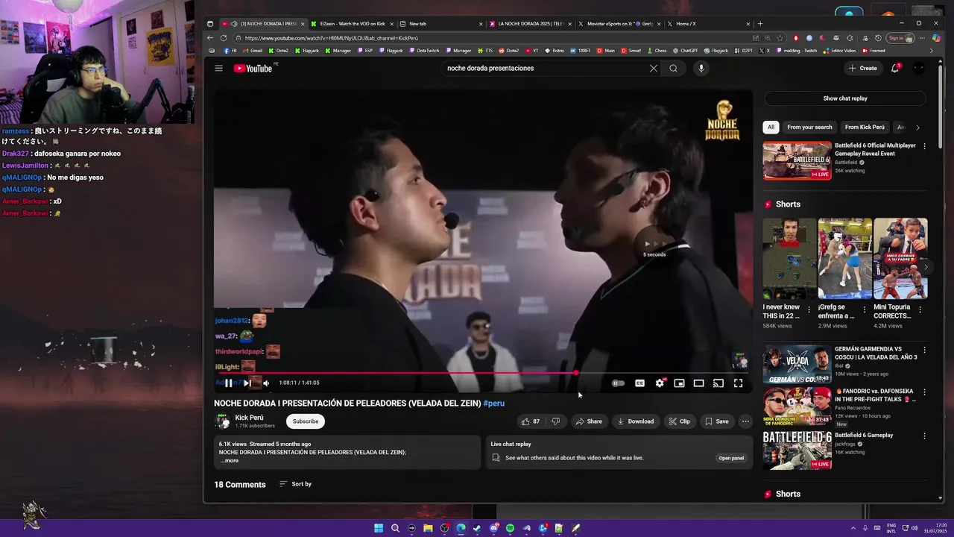Skip to the next video
This screenshot has width=954, height=537.
247,383
